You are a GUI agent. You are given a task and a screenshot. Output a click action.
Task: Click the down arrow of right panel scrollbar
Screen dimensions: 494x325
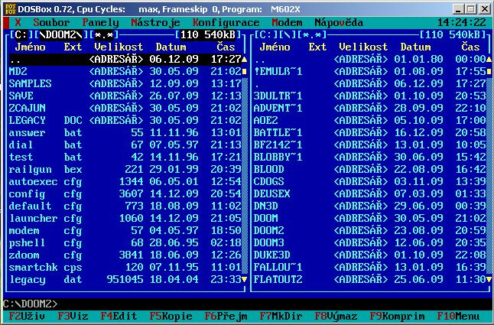[x=489, y=279]
